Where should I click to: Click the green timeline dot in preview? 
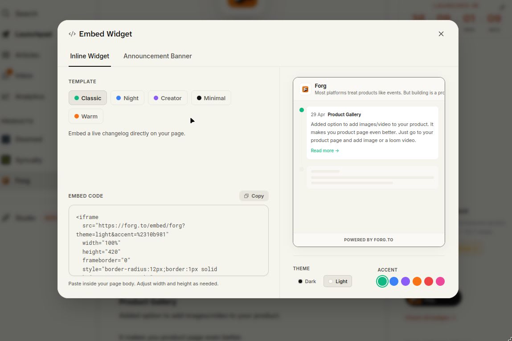301,110
